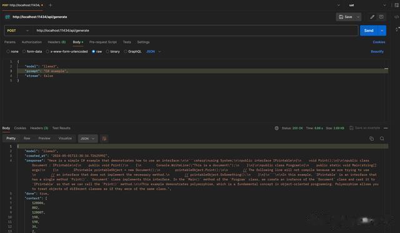Open the Send options dropdown arrow
Viewport: 400px width, 233px height.
382,31
